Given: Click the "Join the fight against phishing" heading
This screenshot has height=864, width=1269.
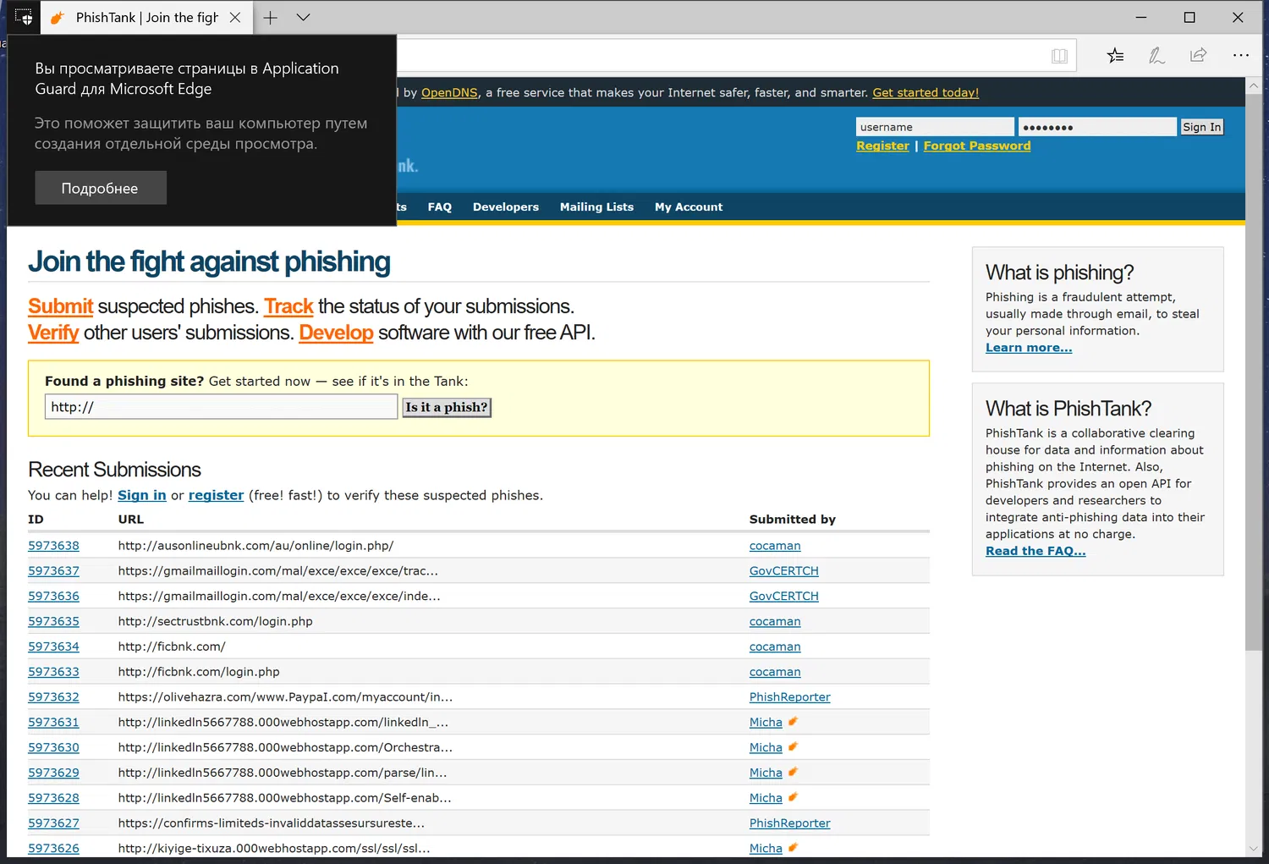Looking at the screenshot, I should pyautogui.click(x=209, y=262).
